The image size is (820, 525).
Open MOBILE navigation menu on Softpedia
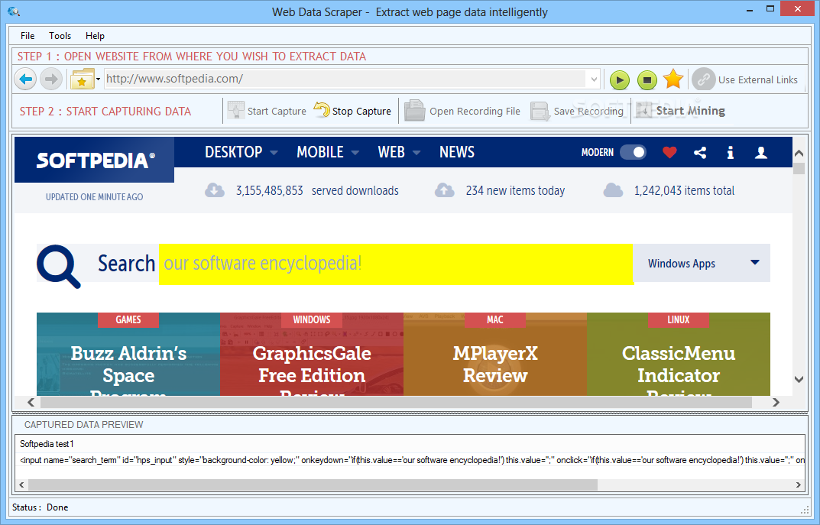pyautogui.click(x=320, y=152)
